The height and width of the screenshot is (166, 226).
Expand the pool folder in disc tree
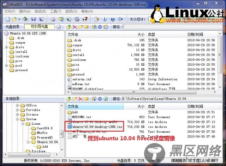[x=6, y=66]
